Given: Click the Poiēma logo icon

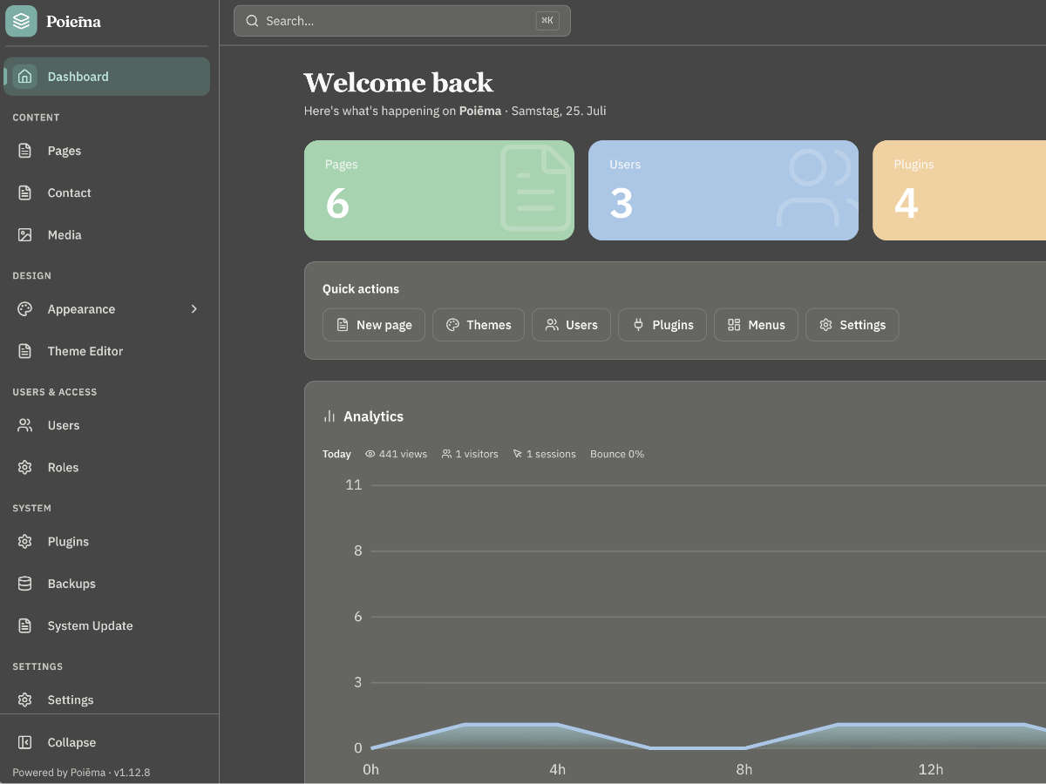Looking at the screenshot, I should (21, 21).
